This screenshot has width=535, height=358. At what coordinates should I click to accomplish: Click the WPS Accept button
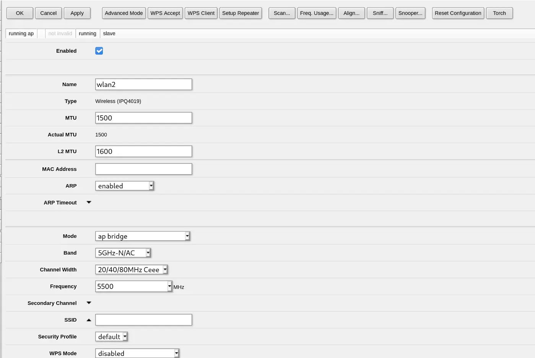(x=165, y=13)
